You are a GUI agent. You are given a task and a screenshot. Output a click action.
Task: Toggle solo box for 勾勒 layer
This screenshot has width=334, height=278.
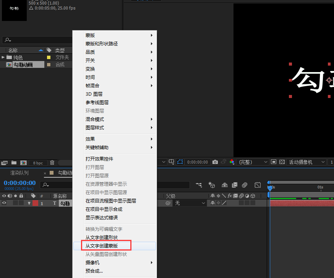click(x=15, y=203)
